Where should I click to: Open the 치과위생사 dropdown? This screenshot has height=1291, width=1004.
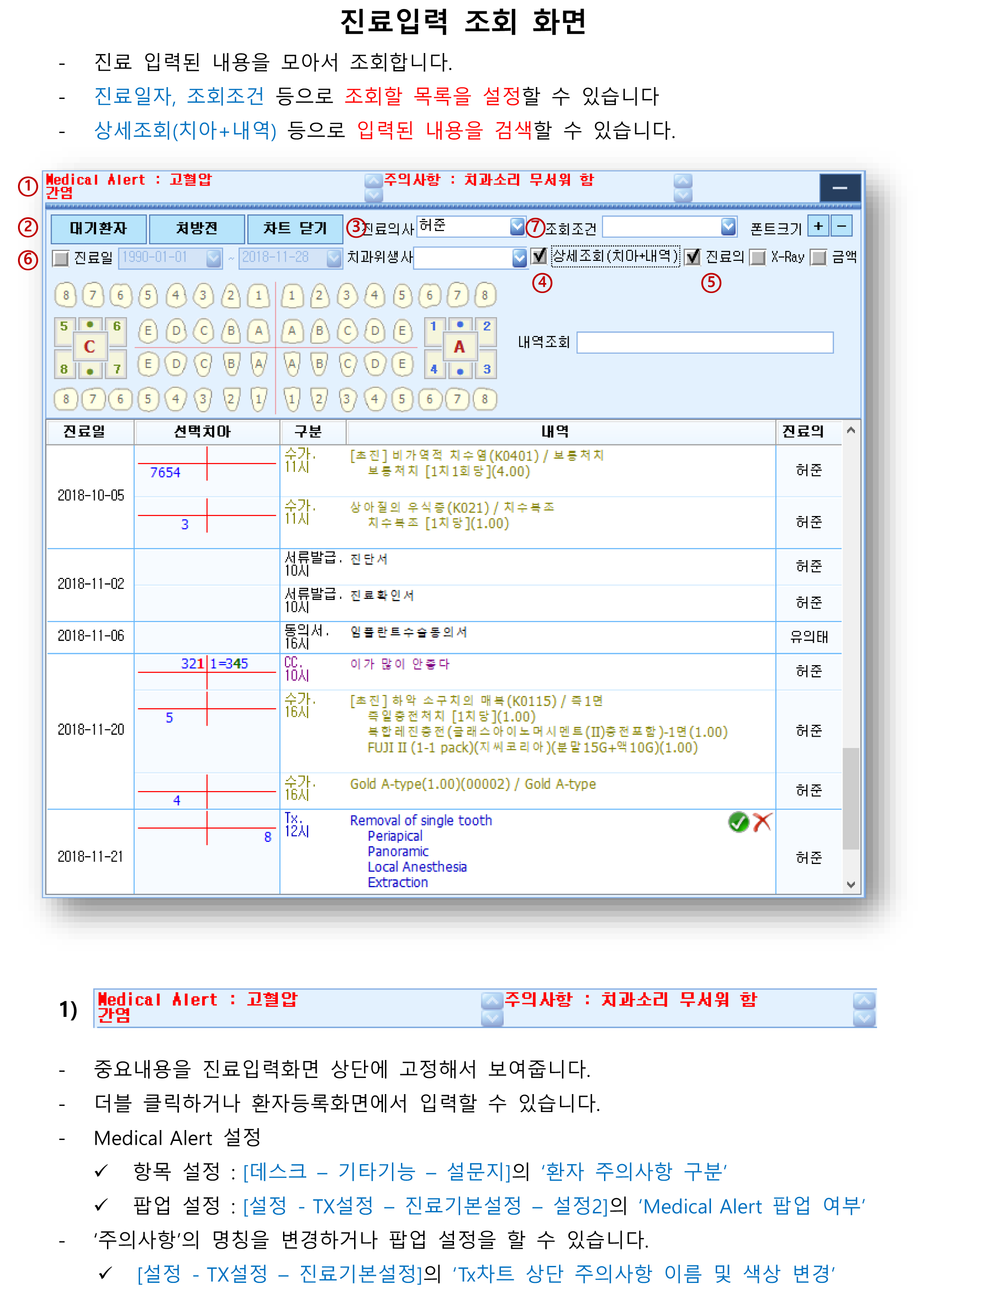519,258
